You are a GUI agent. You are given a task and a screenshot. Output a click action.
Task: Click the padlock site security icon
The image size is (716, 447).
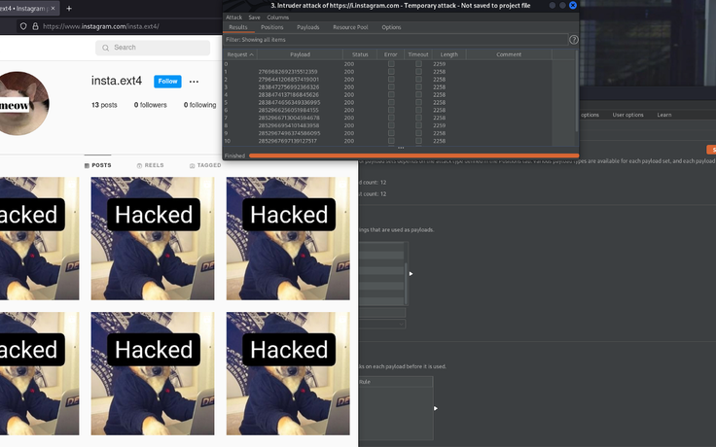coord(35,26)
